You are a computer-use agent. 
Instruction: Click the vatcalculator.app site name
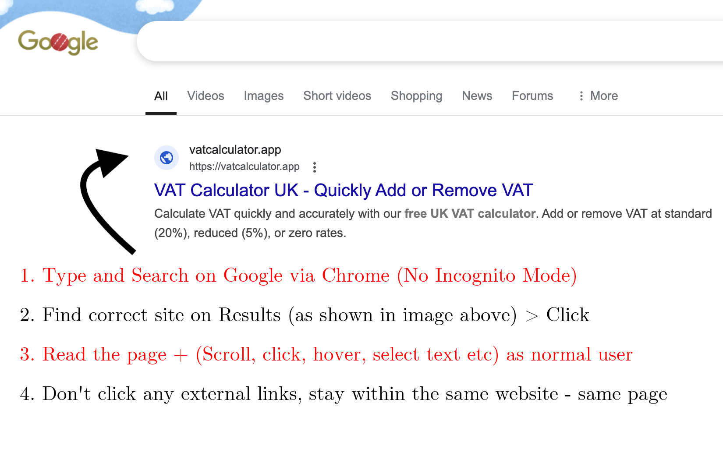tap(235, 150)
